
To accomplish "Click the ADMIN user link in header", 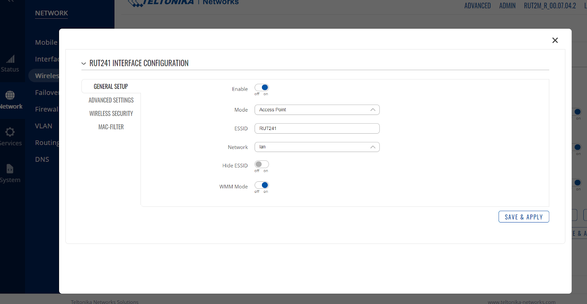I will 507,6.
